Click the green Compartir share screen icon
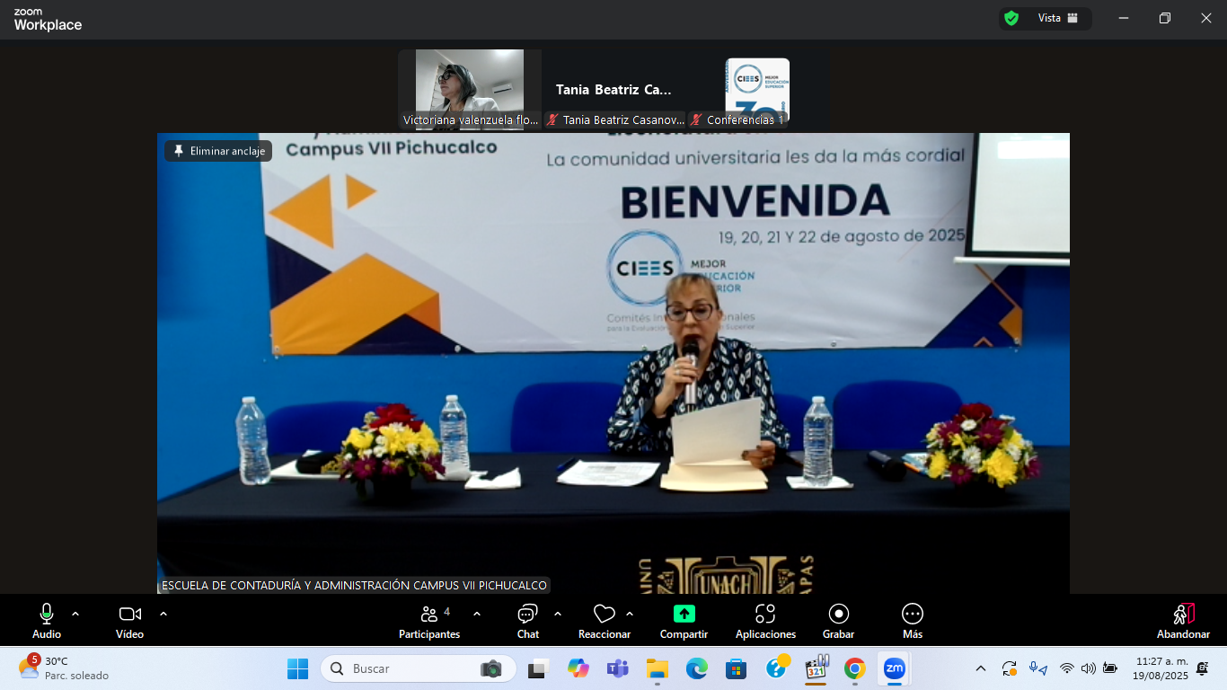The height and width of the screenshot is (690, 1227). coord(684,614)
